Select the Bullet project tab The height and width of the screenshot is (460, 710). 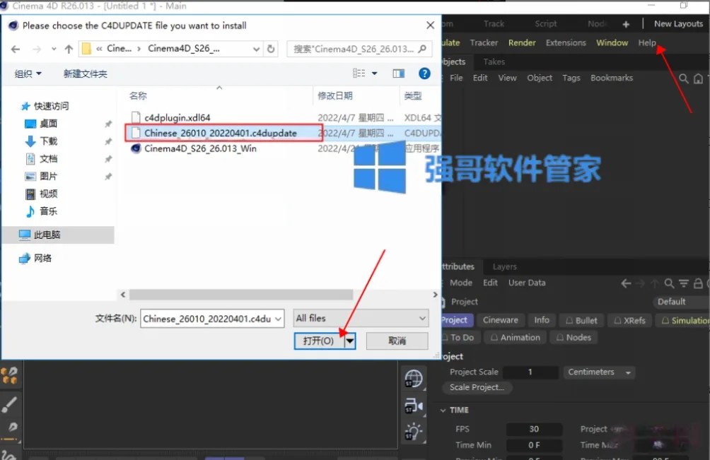581,320
